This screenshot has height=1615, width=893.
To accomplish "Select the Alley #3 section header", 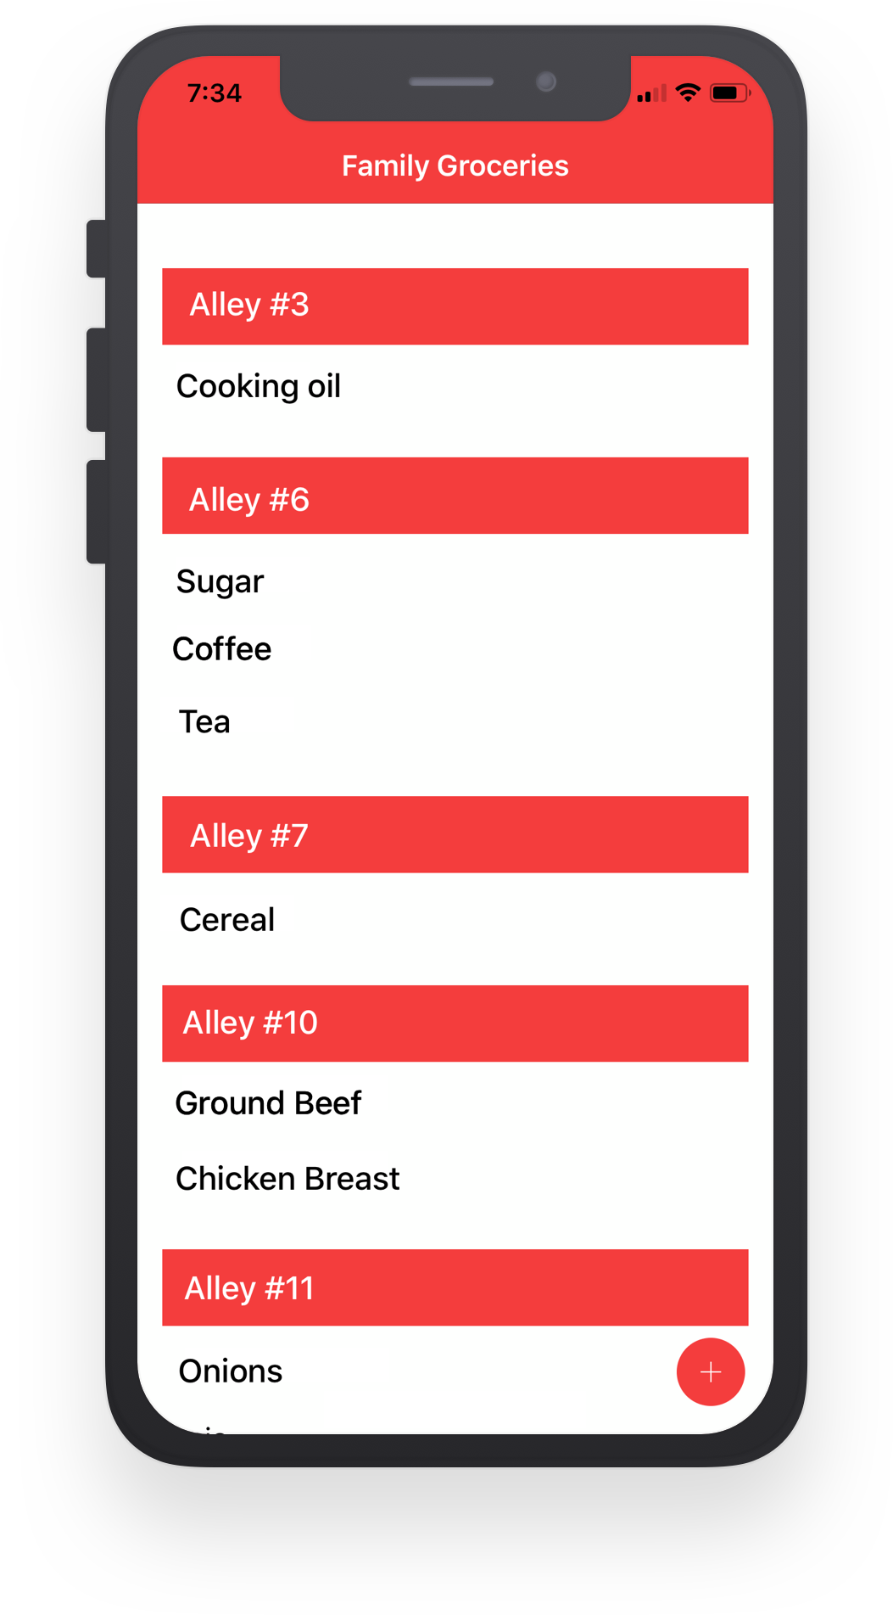I will pos(455,306).
